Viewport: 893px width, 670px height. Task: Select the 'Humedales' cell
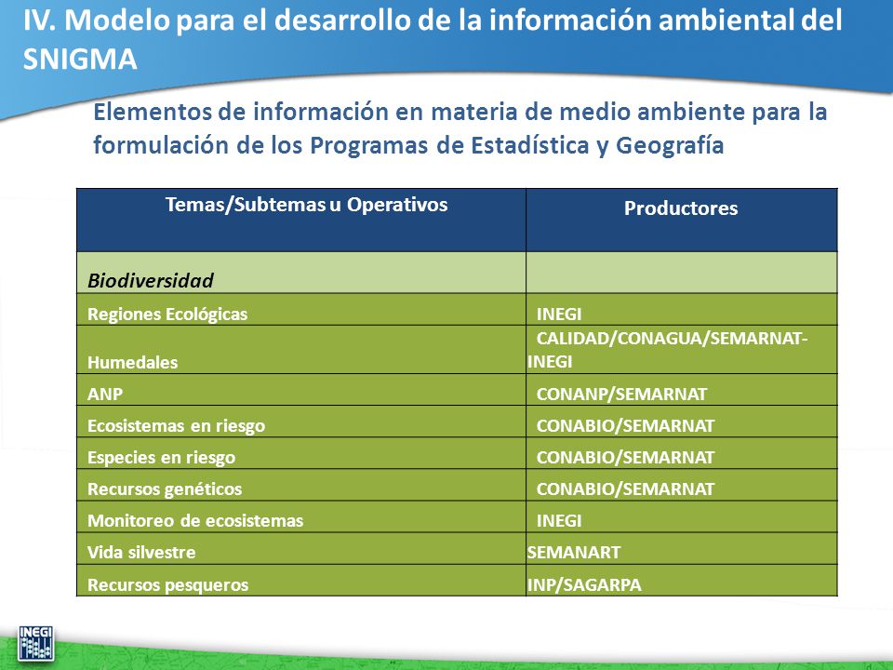pos(301,350)
